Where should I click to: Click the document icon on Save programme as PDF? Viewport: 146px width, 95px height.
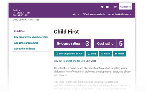point(57,54)
